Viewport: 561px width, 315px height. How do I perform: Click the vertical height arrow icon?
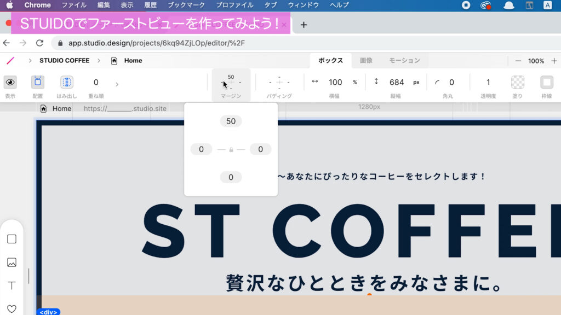(x=376, y=81)
